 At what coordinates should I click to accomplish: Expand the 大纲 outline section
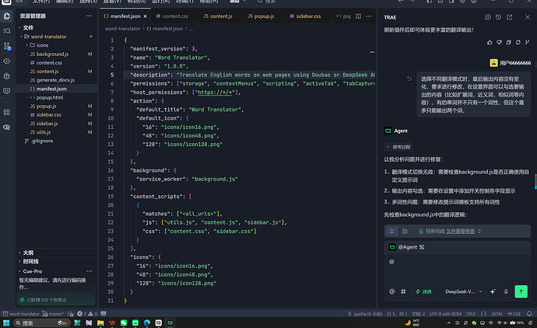[28, 253]
